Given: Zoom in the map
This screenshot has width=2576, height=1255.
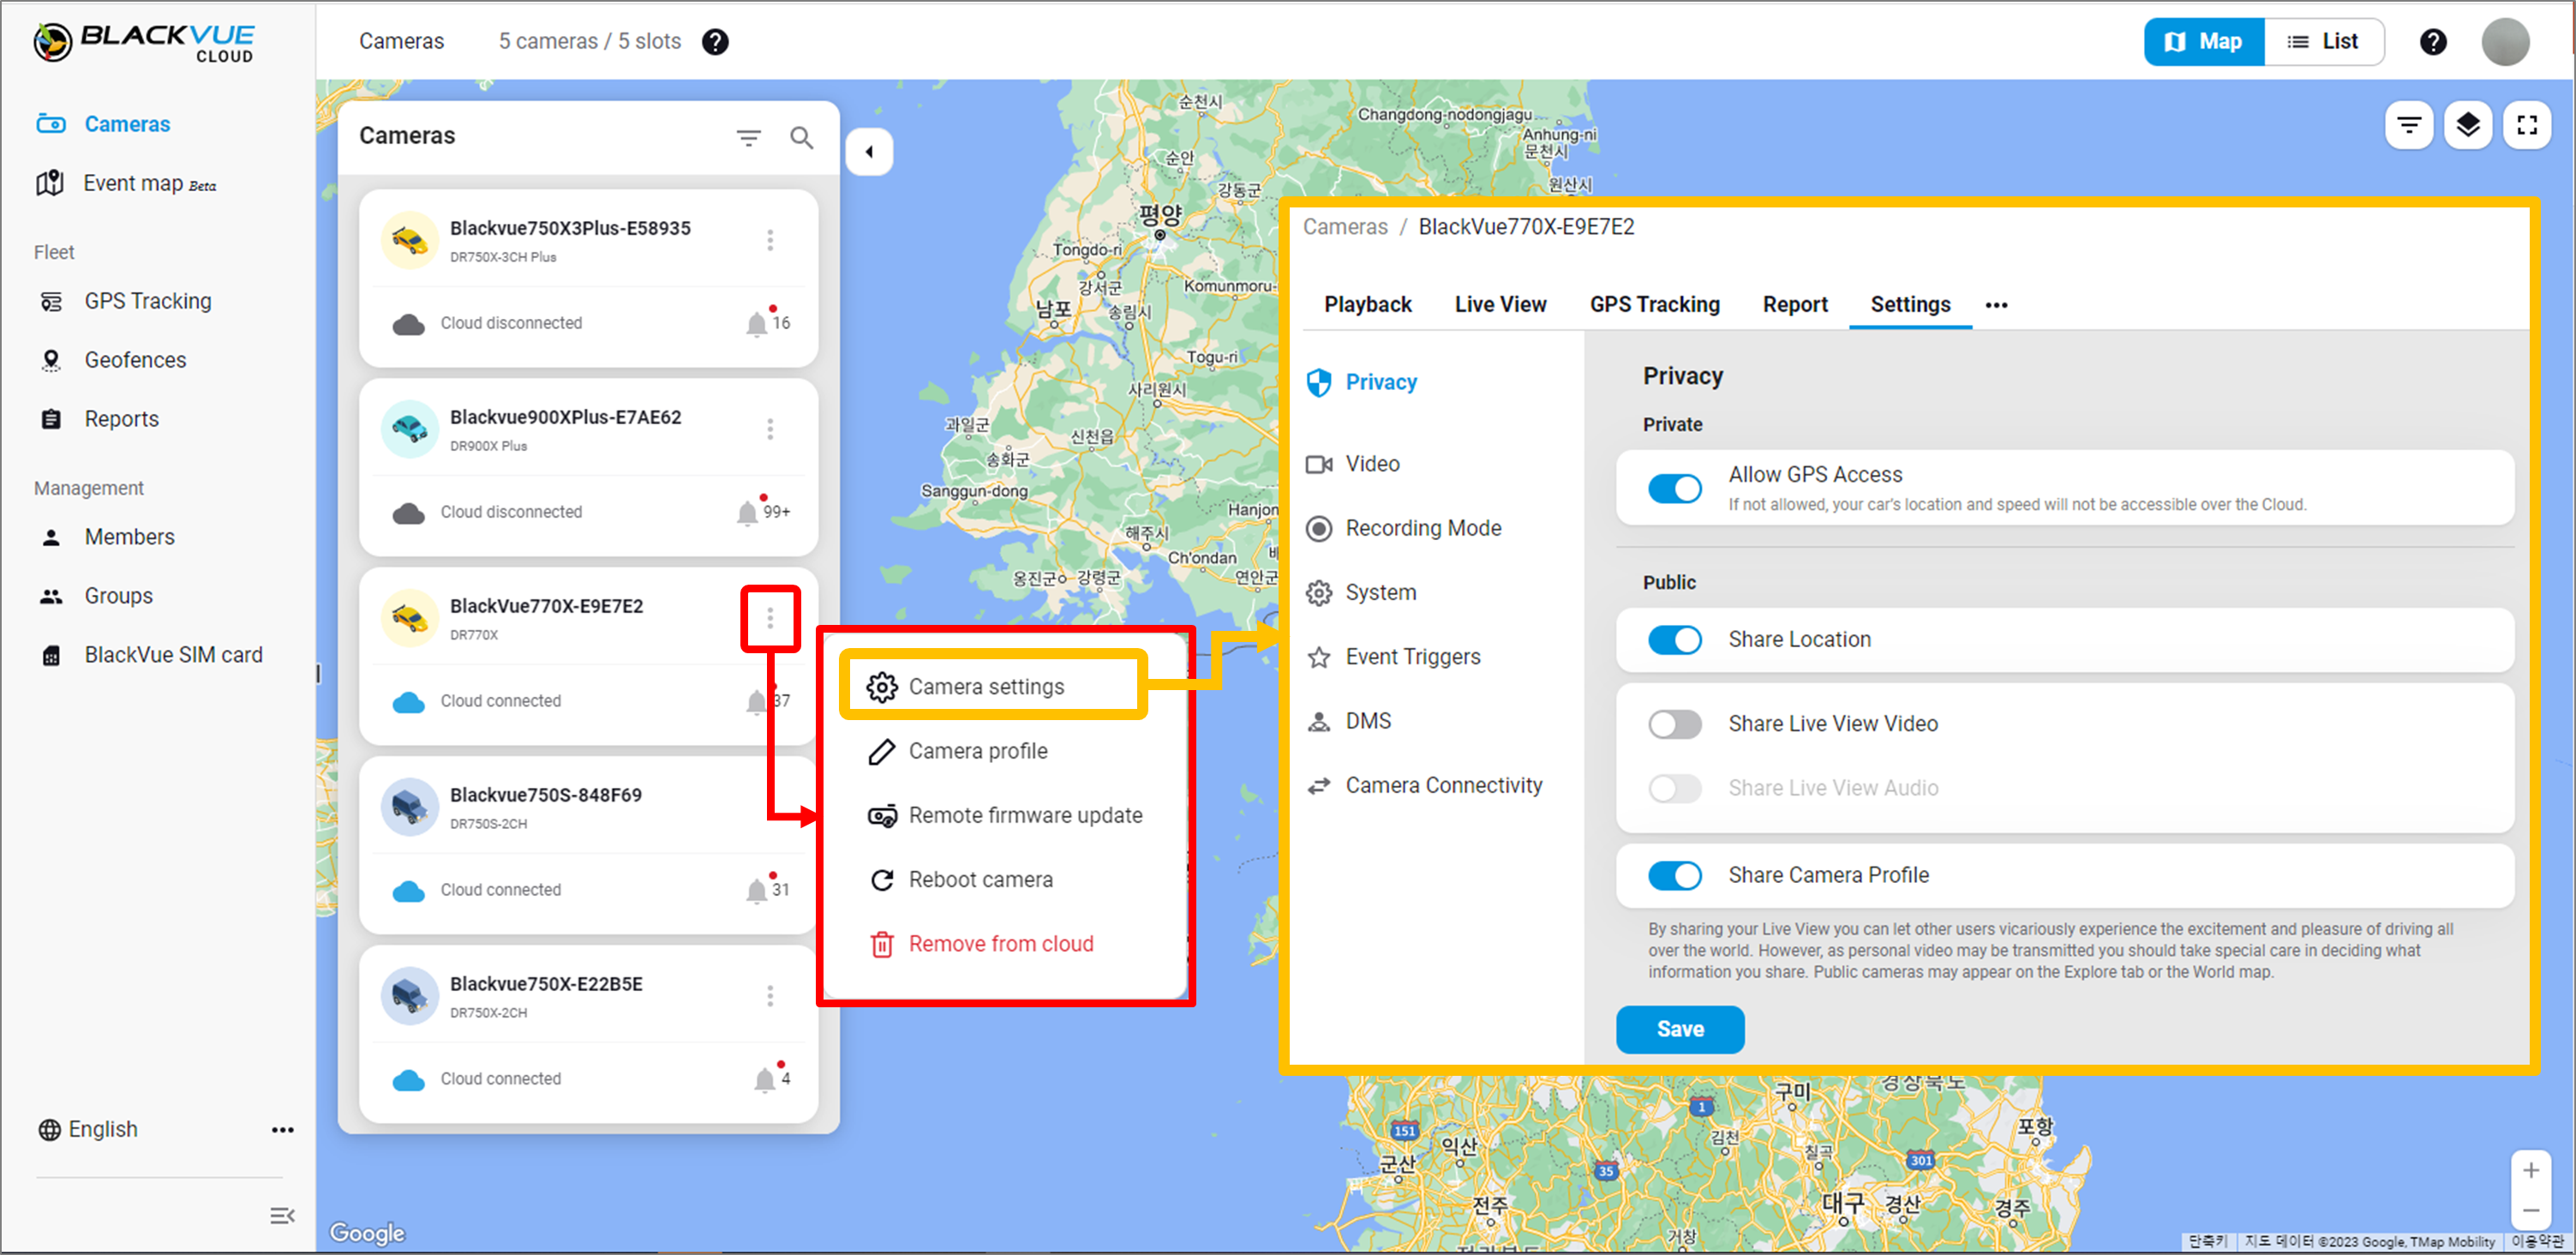Looking at the screenshot, I should [x=2531, y=1170].
